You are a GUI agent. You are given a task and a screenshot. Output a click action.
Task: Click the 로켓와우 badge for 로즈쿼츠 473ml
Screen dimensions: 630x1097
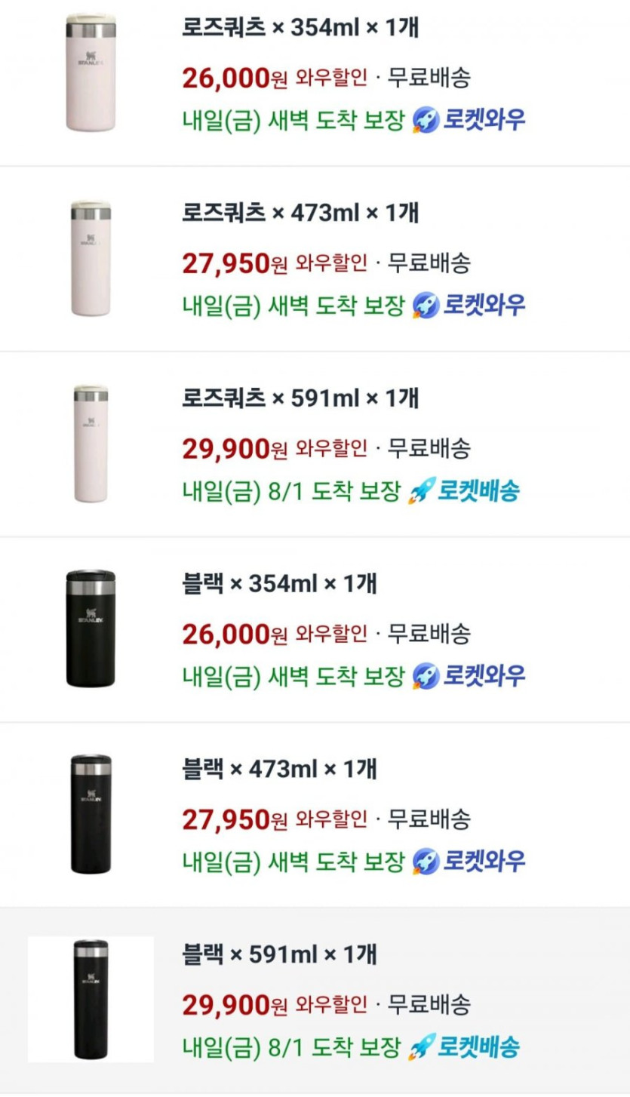(469, 306)
